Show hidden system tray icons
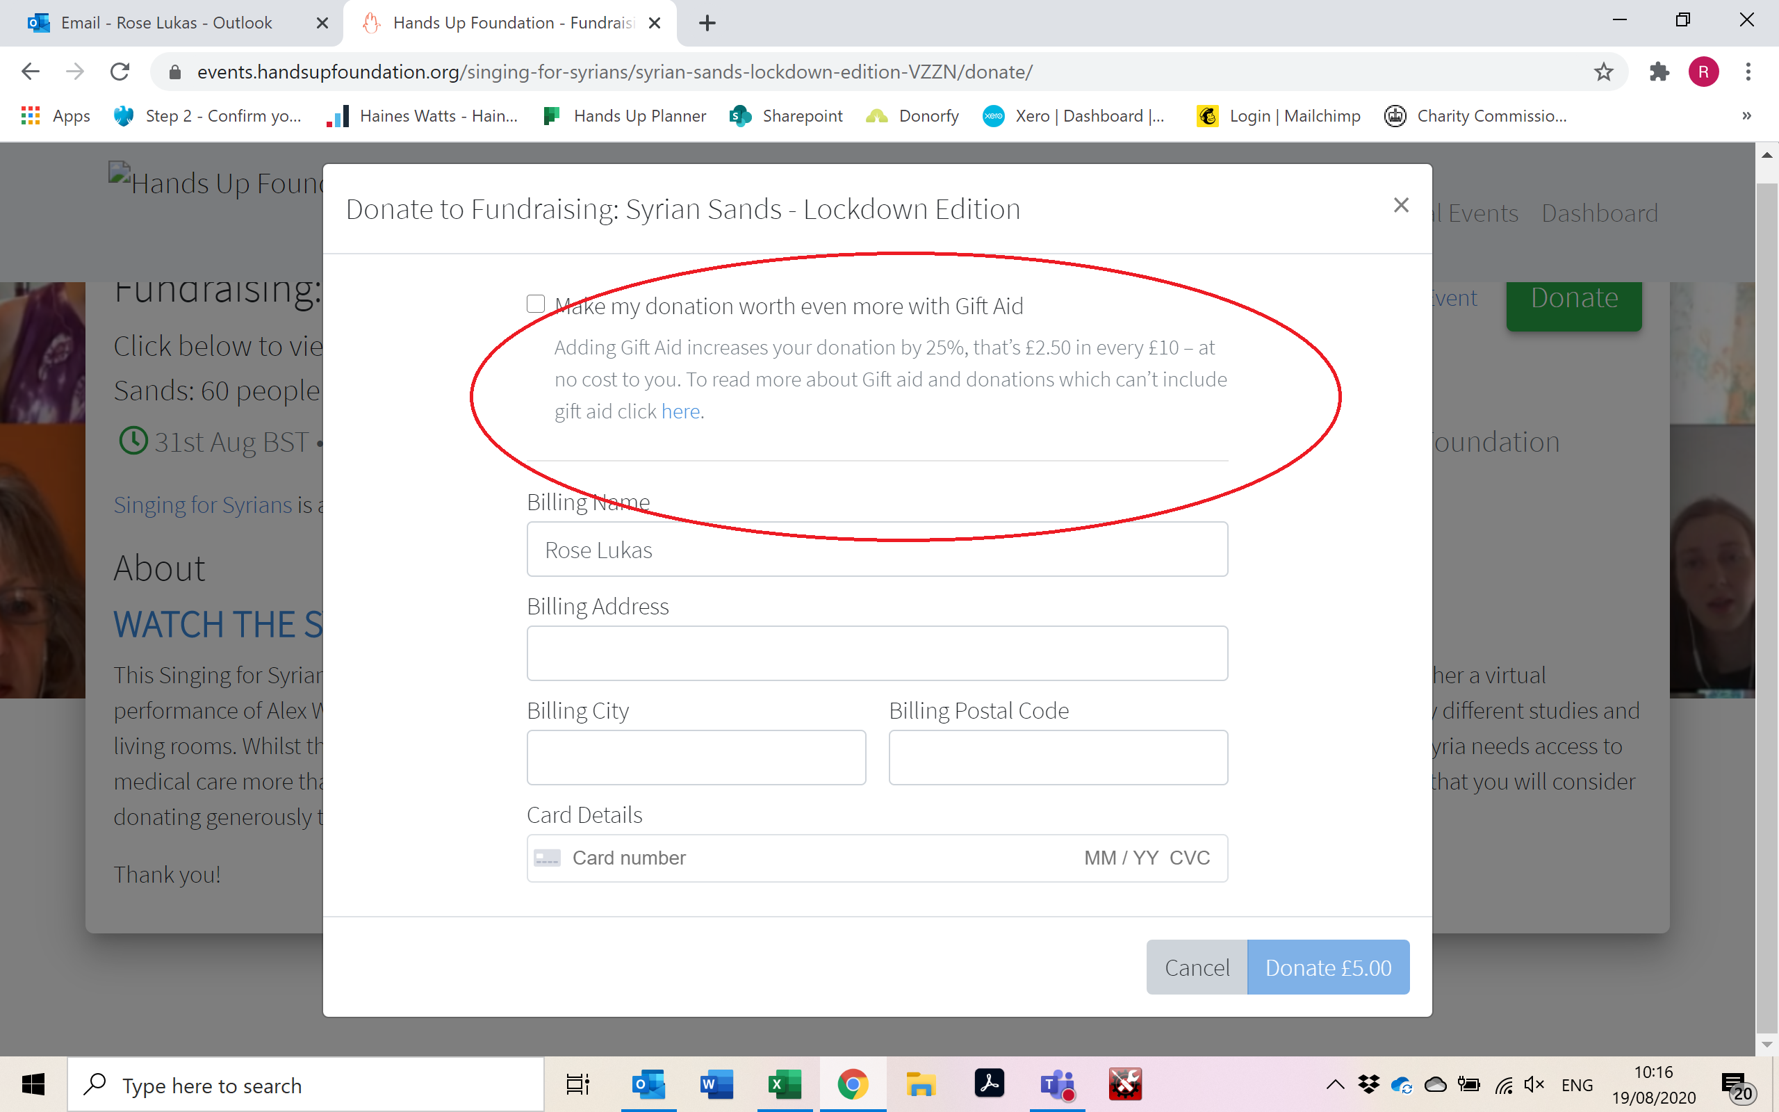1779x1112 pixels. point(1335,1085)
